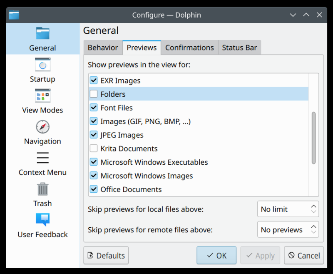Open User Feedback speech bubble icon
This screenshot has width=333, height=274.
(42, 220)
